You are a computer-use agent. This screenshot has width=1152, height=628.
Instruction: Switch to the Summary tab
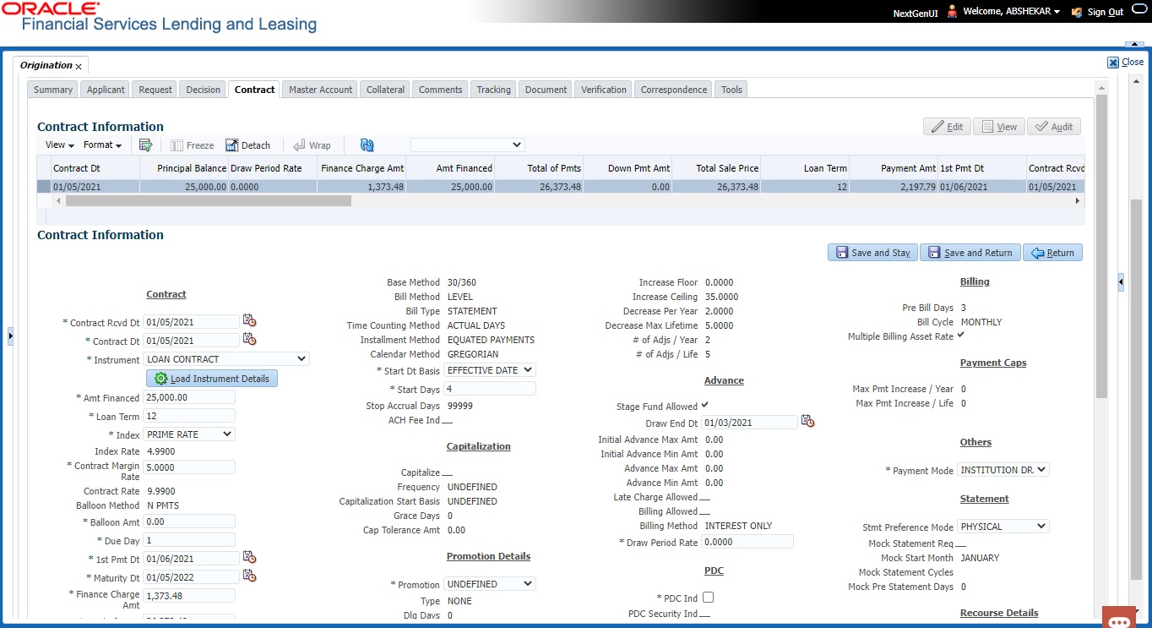[53, 90]
